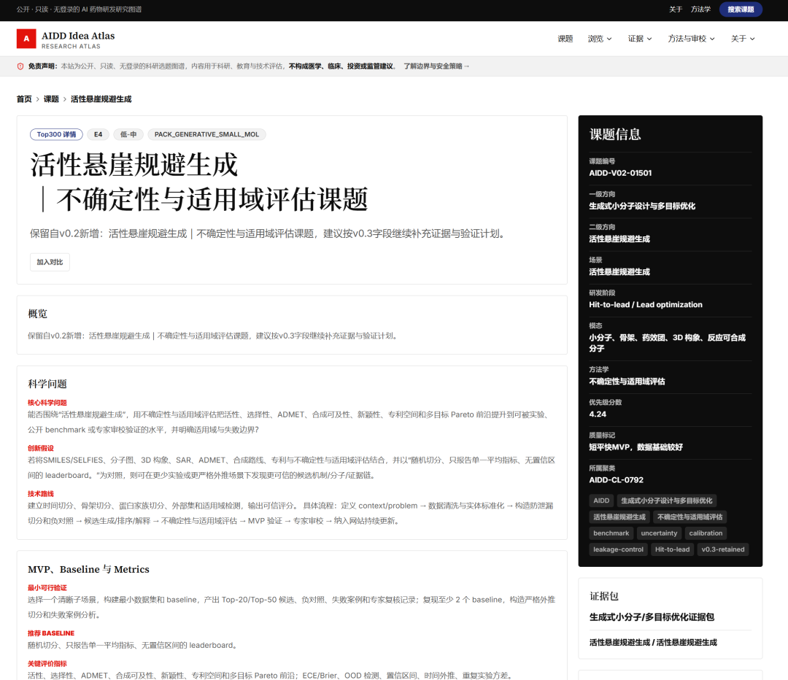The width and height of the screenshot is (788, 680).
Task: Click the 技术路线 red heading
Action: 41,494
